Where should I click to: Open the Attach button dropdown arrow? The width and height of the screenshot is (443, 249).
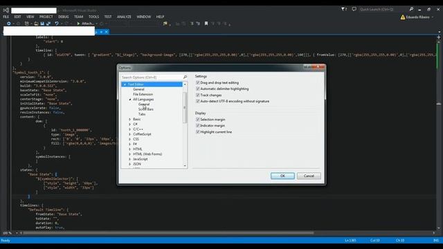pos(96,24)
